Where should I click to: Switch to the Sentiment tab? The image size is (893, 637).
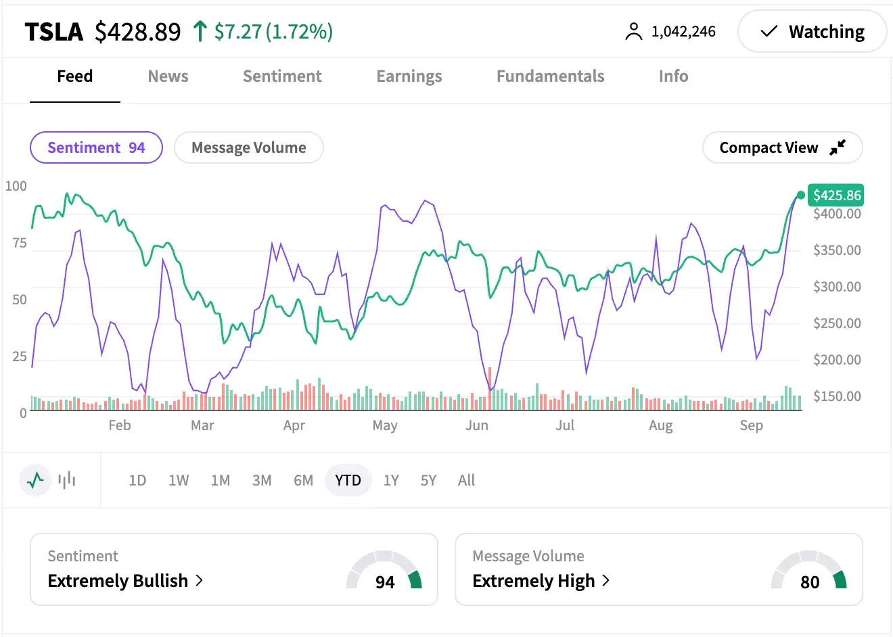tap(282, 76)
